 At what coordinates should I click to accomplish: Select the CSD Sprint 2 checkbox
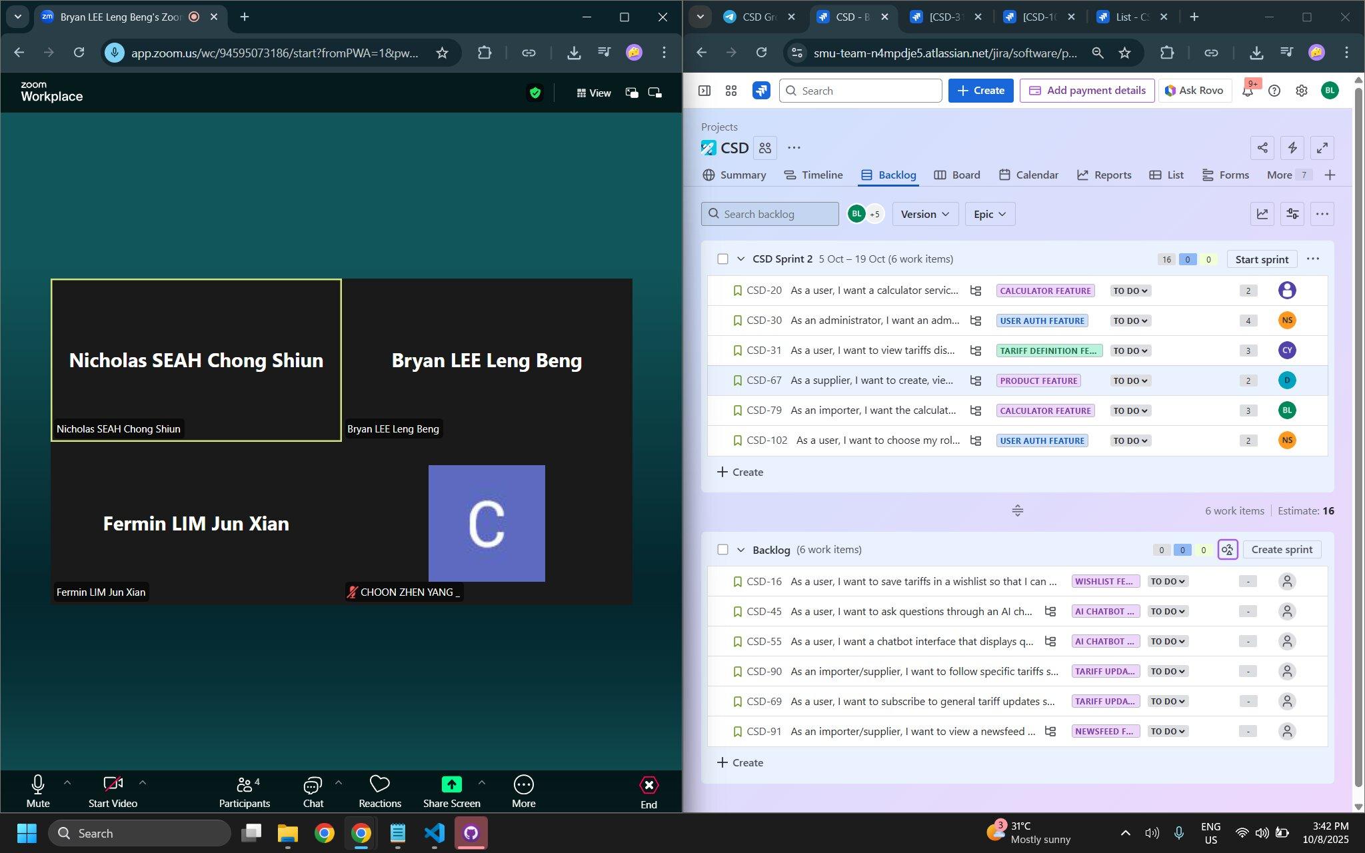pyautogui.click(x=722, y=259)
